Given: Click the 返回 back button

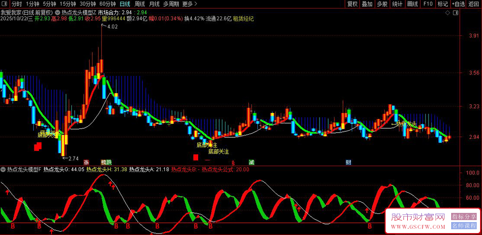Looking at the screenshot, I should 474,4.
